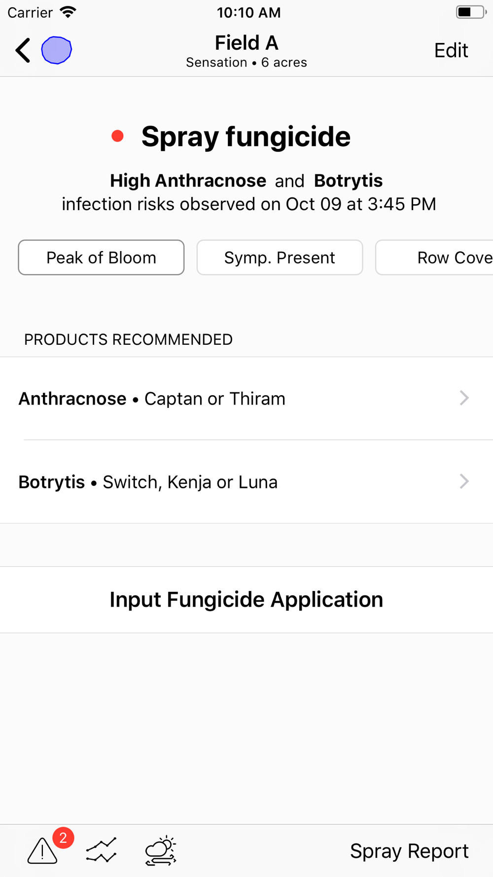Screen dimensions: 493x877
Task: Open the Spray Report
Action: (x=409, y=851)
